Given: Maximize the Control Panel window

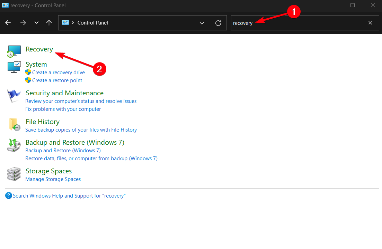Looking at the screenshot, I should (x=353, y=5).
